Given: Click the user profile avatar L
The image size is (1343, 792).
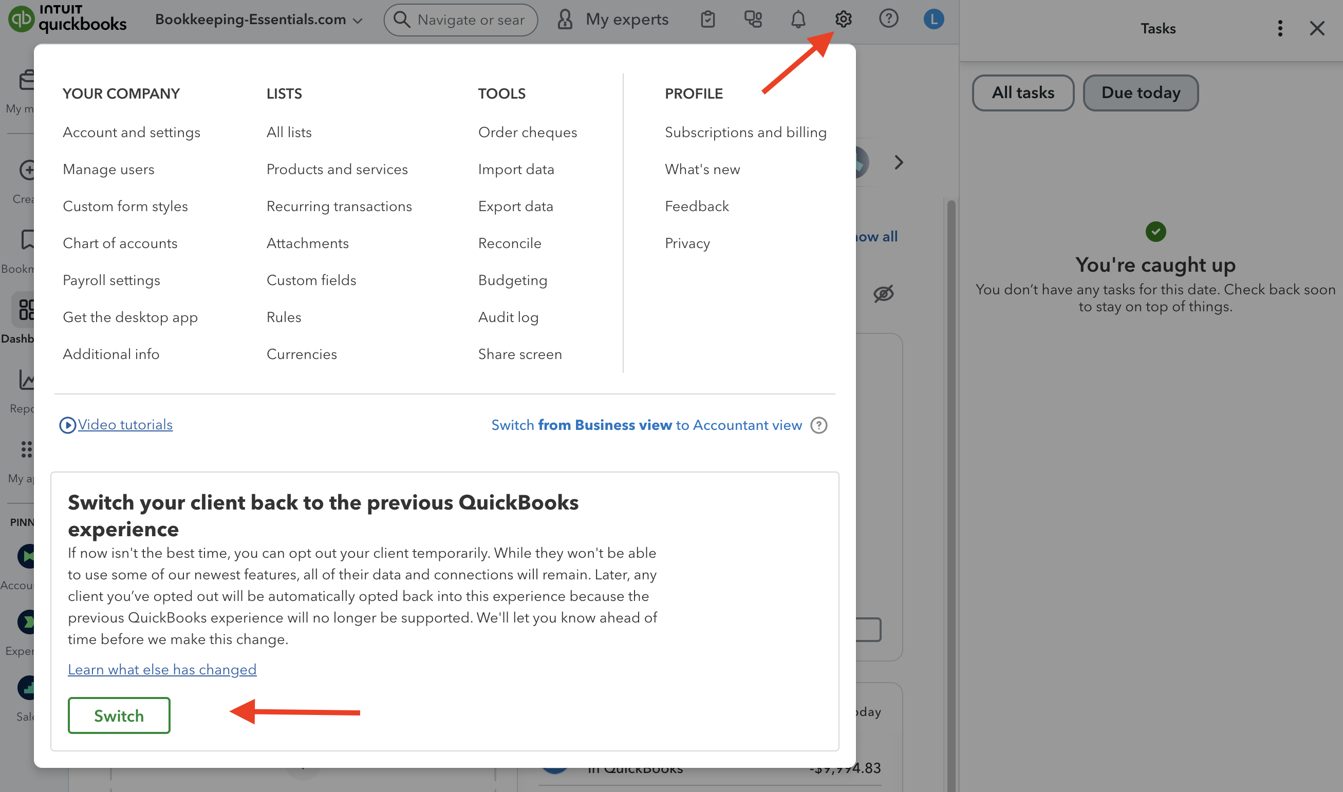Looking at the screenshot, I should click(x=934, y=19).
